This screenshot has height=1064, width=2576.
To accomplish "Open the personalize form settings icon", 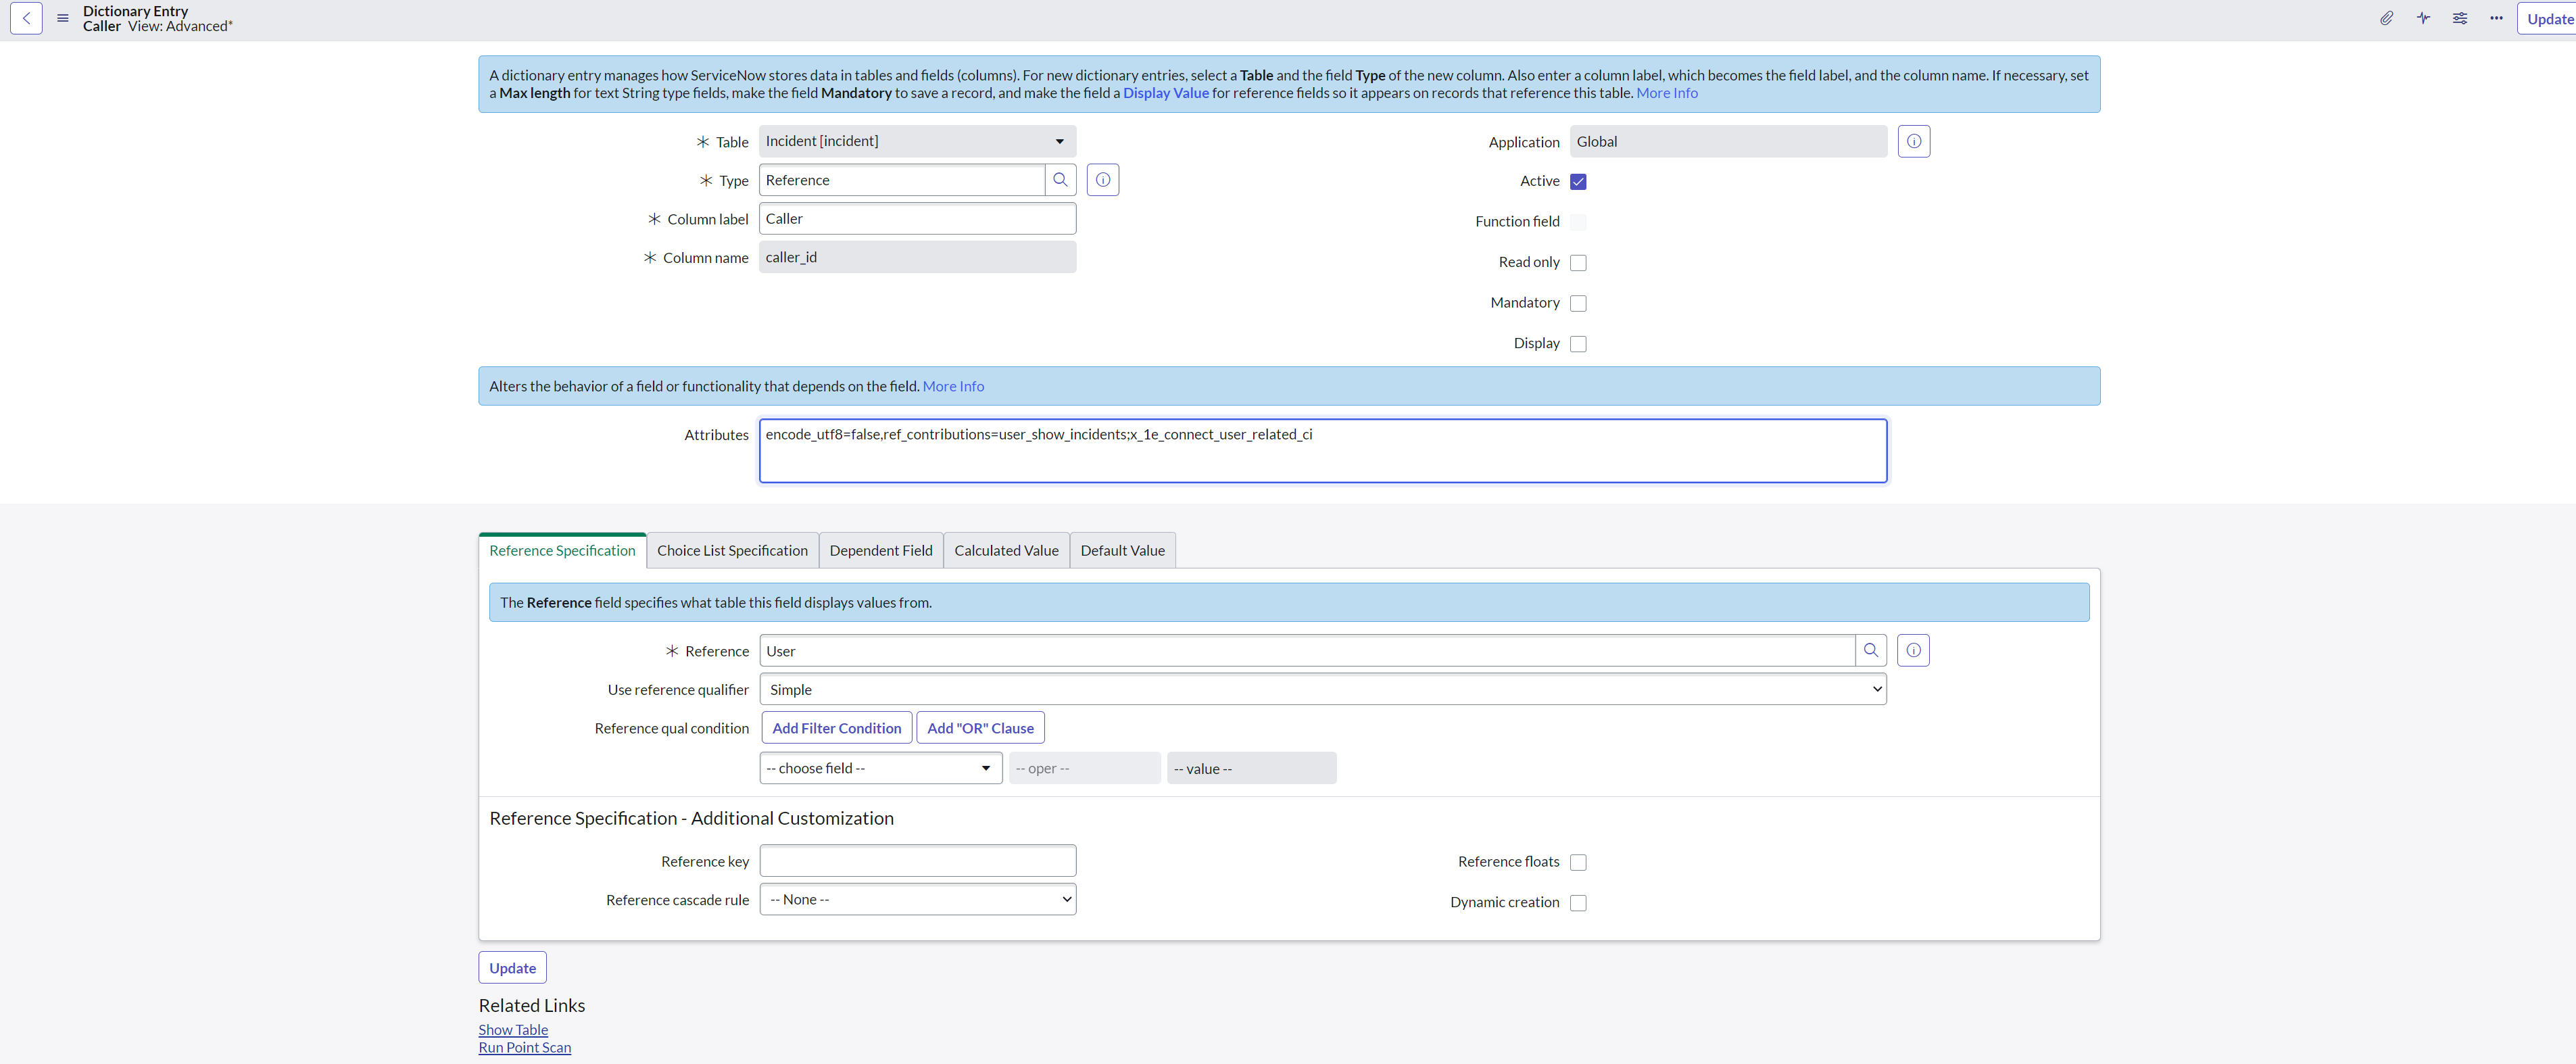I will 2460,18.
